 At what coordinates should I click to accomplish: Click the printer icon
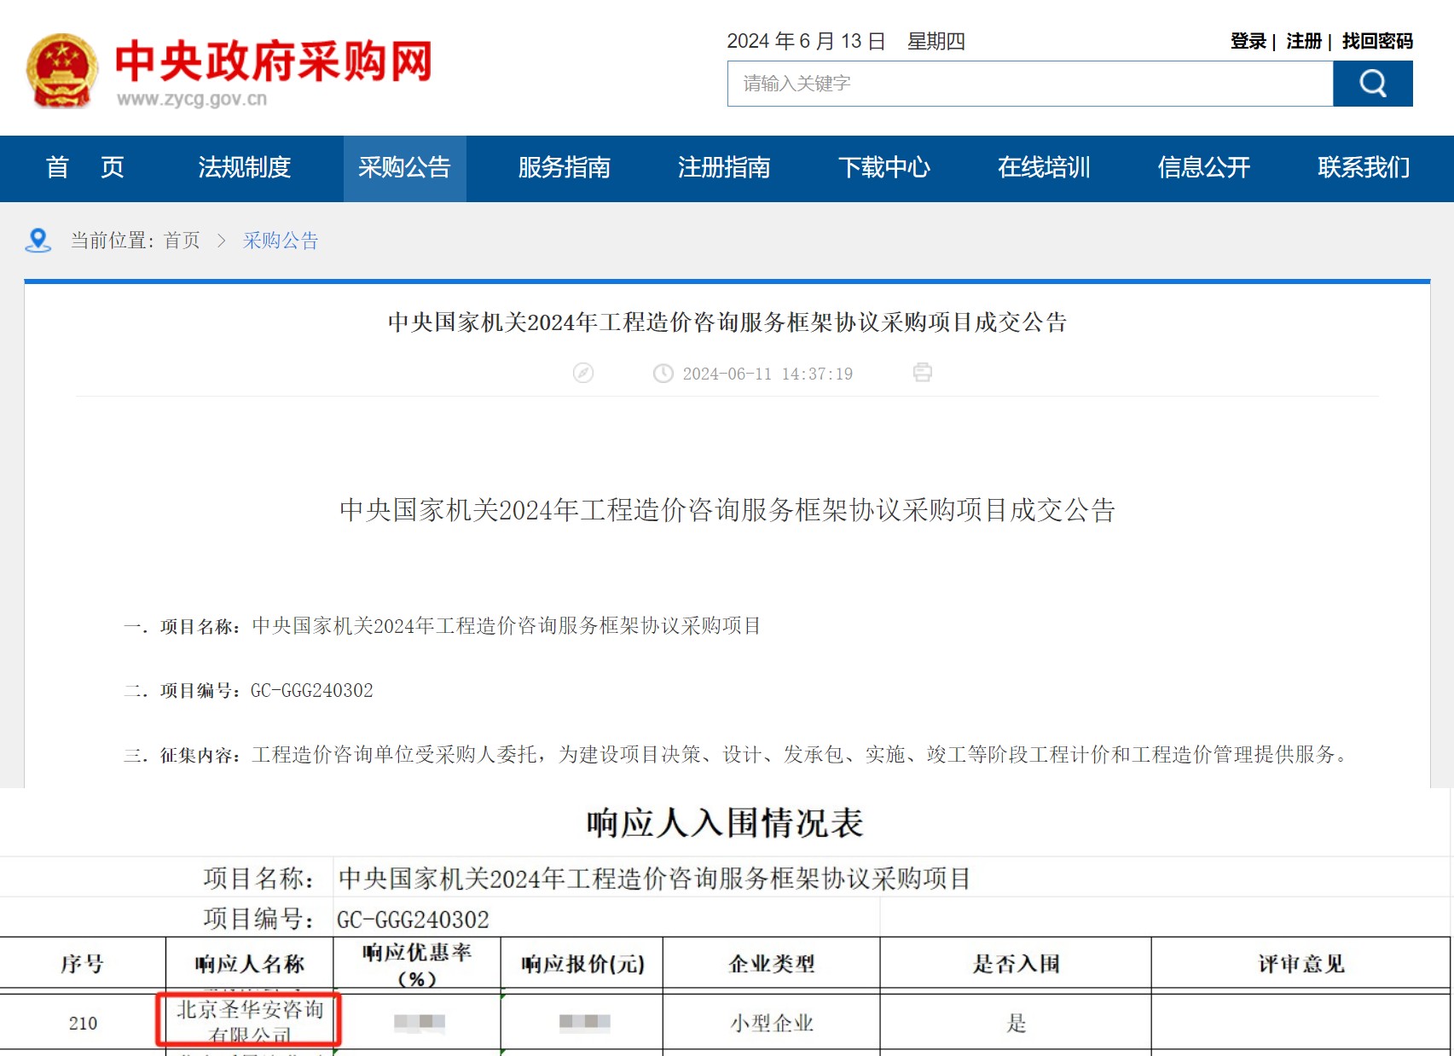tap(922, 373)
